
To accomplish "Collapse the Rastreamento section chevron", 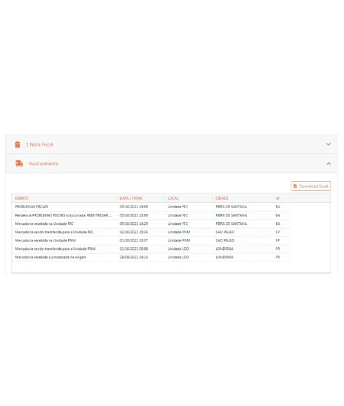I will (x=329, y=163).
